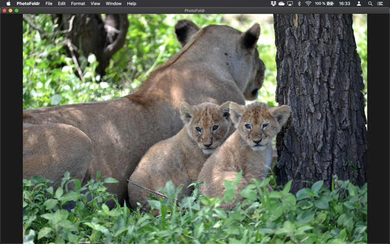Open the Format menu
This screenshot has width=390, height=244.
pyautogui.click(x=78, y=3)
